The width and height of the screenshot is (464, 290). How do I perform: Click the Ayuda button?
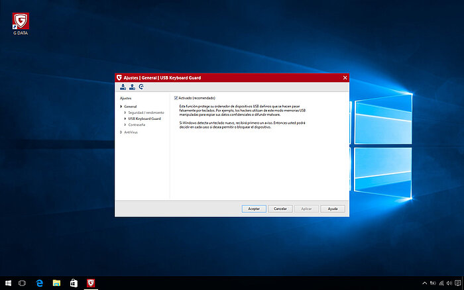[333, 208]
